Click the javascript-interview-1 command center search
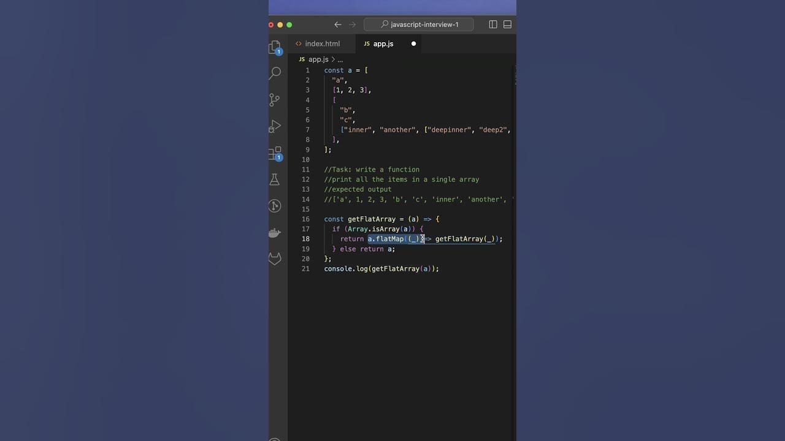 (419, 24)
